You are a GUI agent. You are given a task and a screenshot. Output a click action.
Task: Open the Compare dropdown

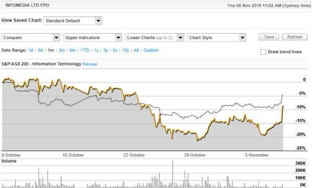31,37
